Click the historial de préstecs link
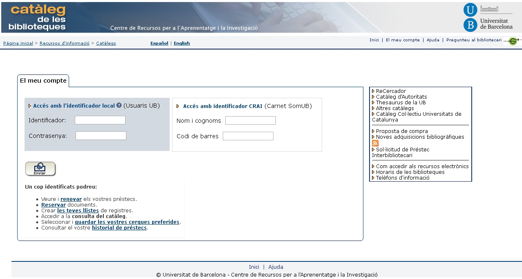 pos(119,228)
